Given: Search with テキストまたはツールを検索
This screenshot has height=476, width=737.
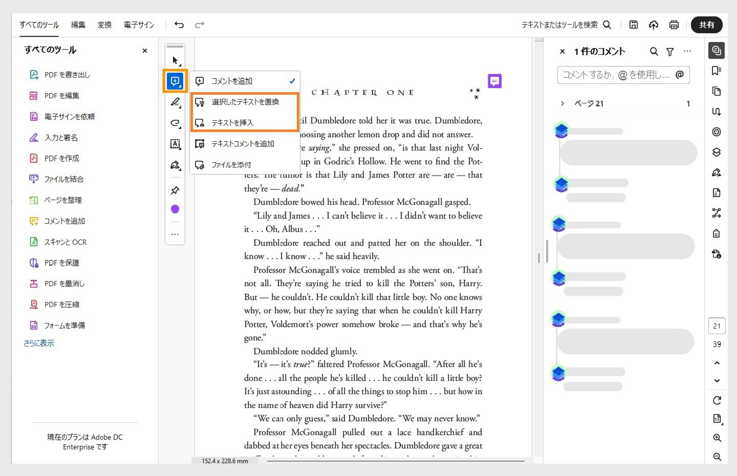Looking at the screenshot, I should pos(567,25).
